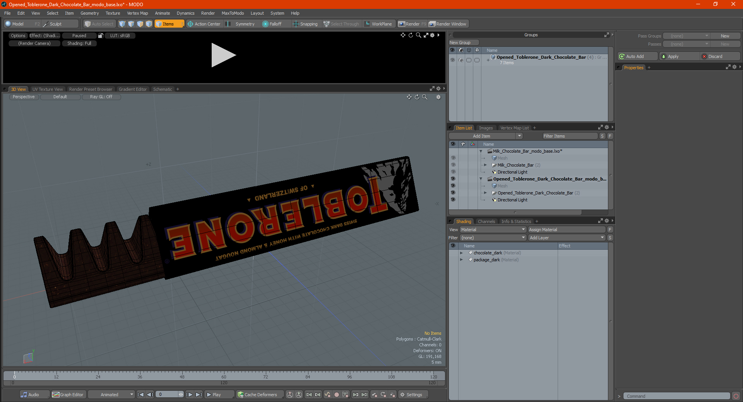
Task: Open WorkPlane options
Action: 378,24
